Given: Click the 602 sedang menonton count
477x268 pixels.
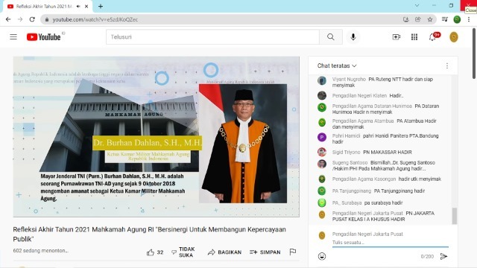Looking at the screenshot, I should pos(40,251).
